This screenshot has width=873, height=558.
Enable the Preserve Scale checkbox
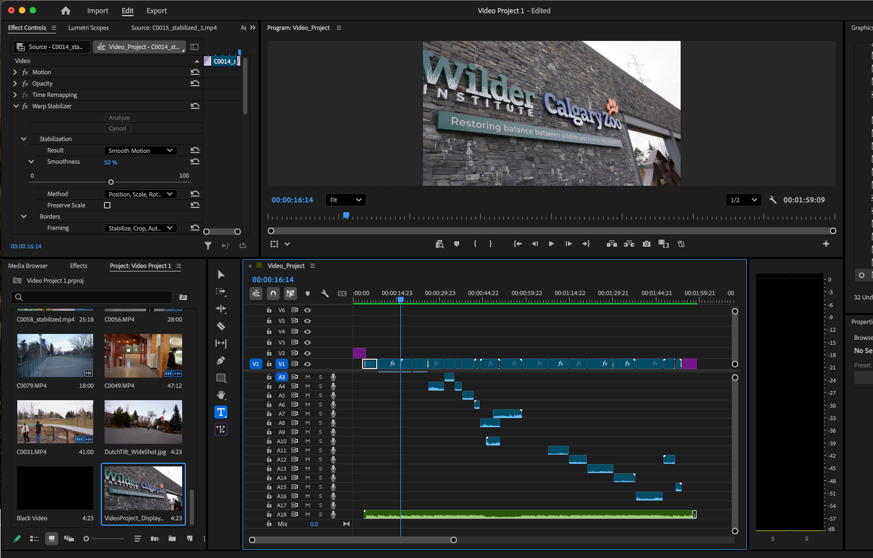(x=107, y=205)
